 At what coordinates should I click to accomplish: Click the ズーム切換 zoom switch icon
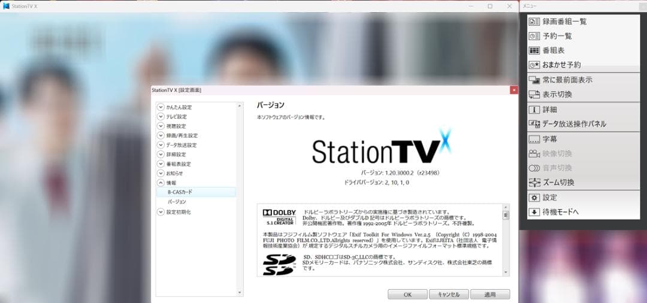click(x=534, y=183)
